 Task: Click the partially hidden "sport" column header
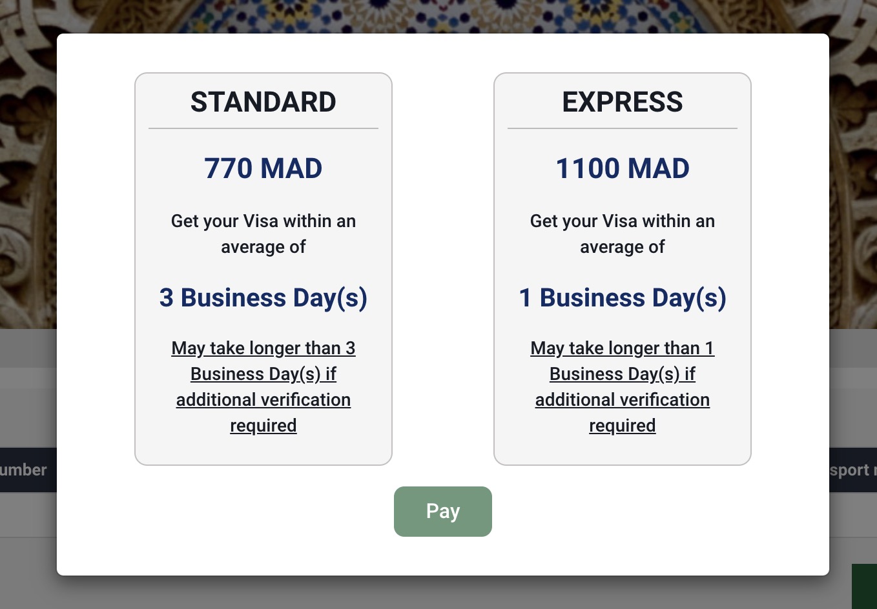tap(851, 470)
